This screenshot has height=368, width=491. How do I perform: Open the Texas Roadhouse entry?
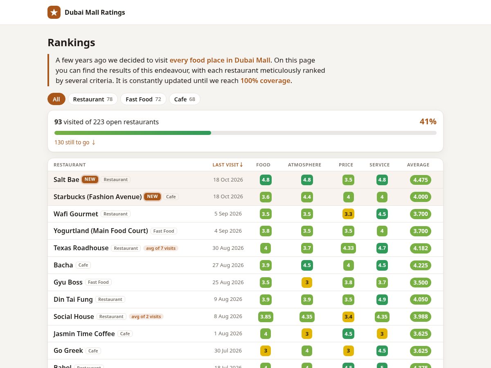[x=81, y=248]
